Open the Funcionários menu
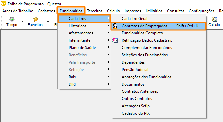Image resolution: width=223 pixels, height=122 pixels. (x=71, y=11)
